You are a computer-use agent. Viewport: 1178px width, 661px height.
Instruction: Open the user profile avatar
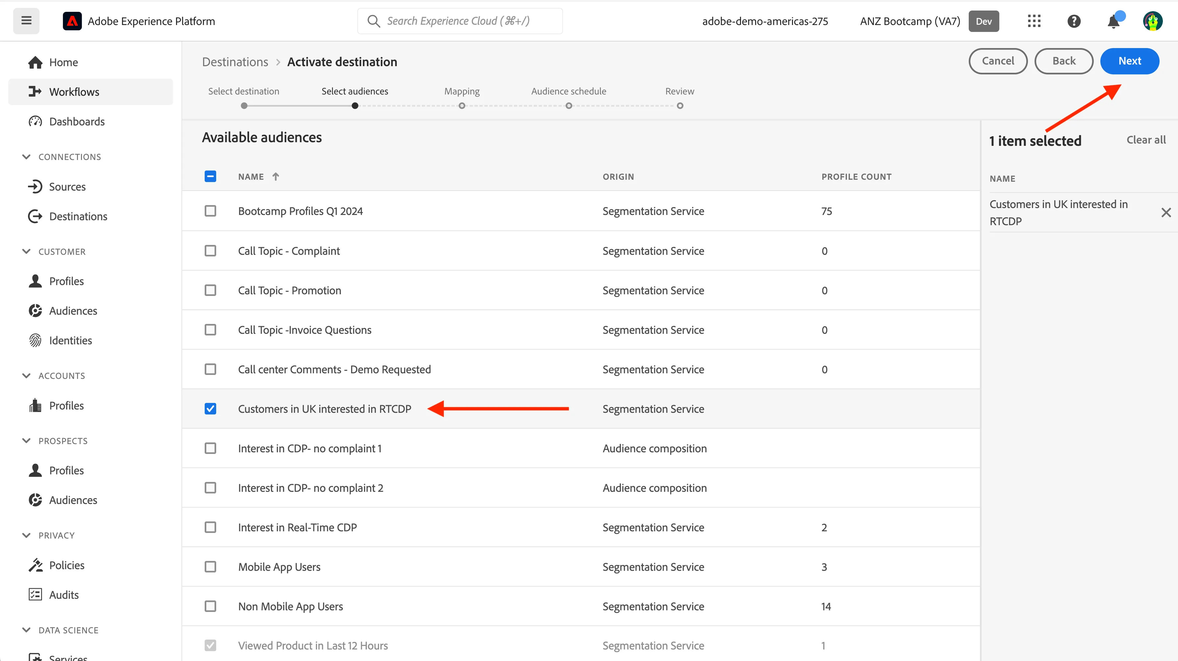(x=1153, y=21)
